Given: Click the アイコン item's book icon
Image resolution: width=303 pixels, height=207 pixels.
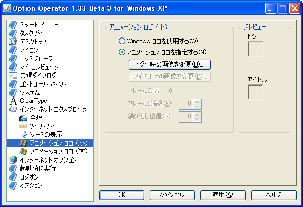Looking at the screenshot, I should tap(13, 50).
